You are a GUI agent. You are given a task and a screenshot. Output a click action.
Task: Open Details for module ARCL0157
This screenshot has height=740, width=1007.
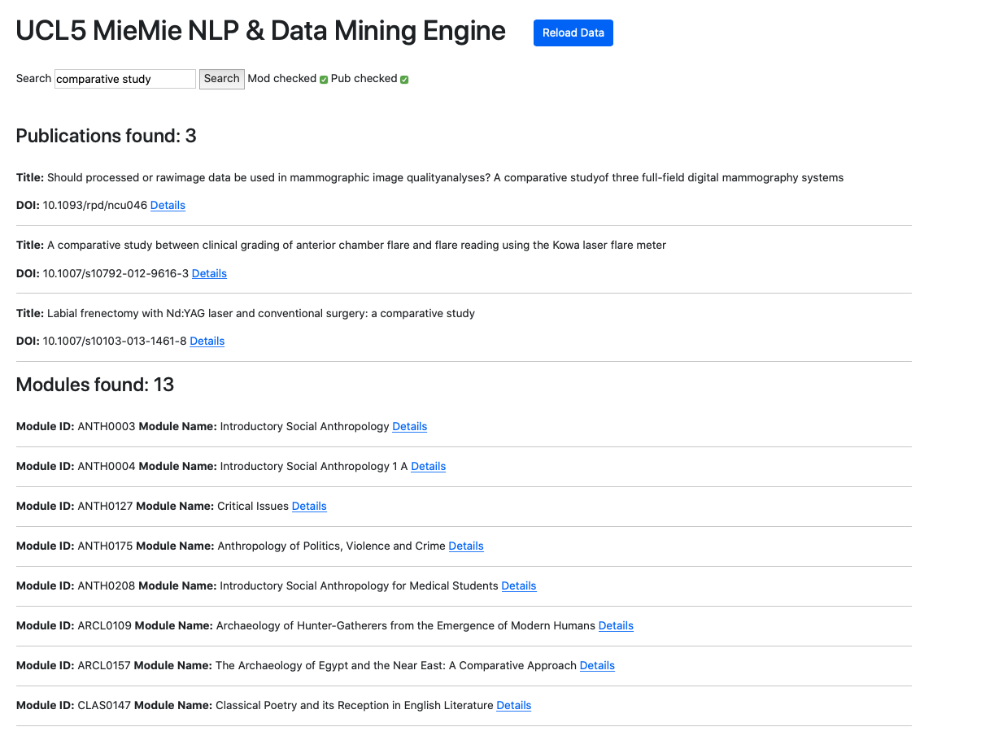click(x=597, y=665)
